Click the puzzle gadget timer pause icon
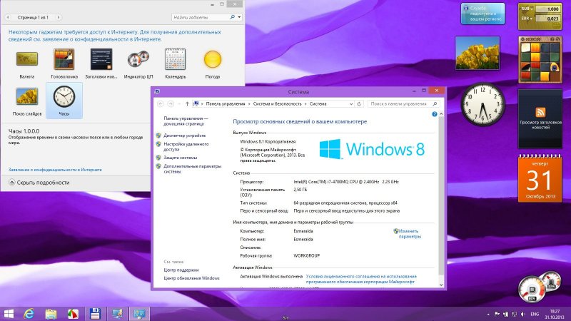This screenshot has height=321, width=571. coord(522,39)
